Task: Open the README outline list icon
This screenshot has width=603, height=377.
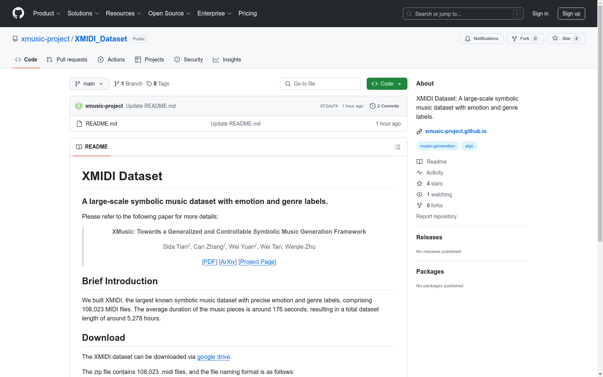Action: tap(398, 147)
